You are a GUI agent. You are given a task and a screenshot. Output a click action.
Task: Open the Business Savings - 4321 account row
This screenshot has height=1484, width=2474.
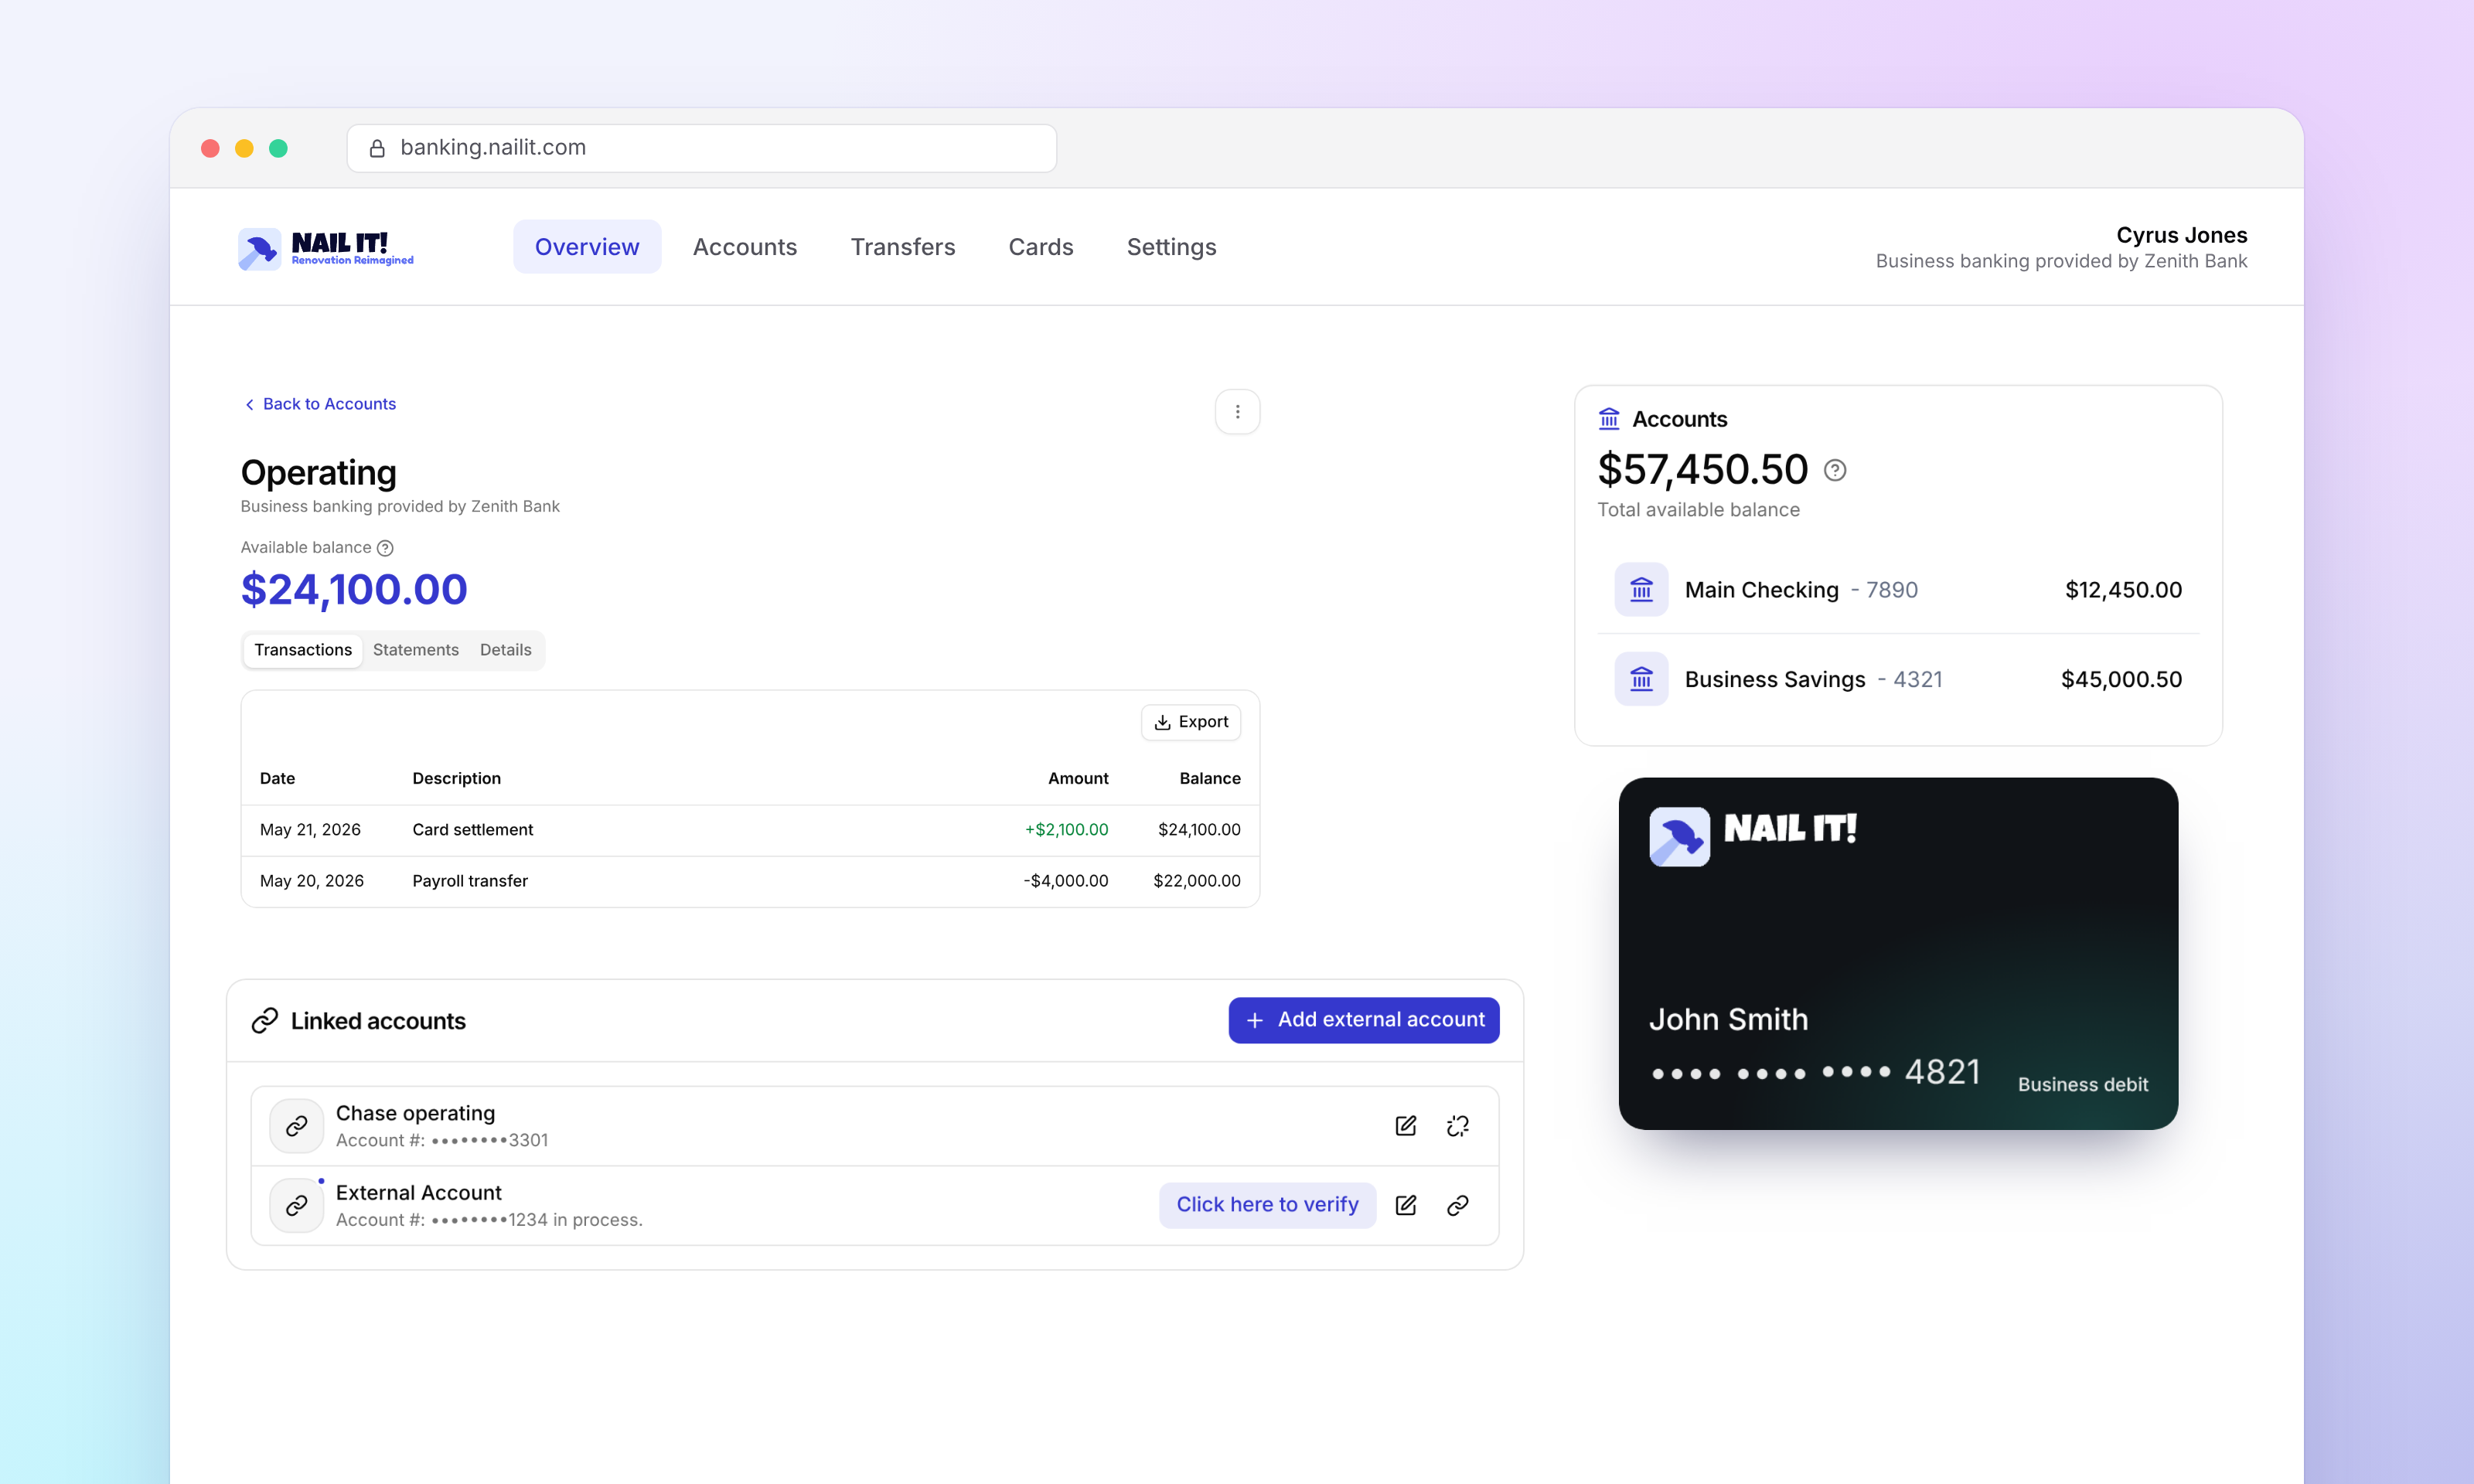(x=1898, y=679)
